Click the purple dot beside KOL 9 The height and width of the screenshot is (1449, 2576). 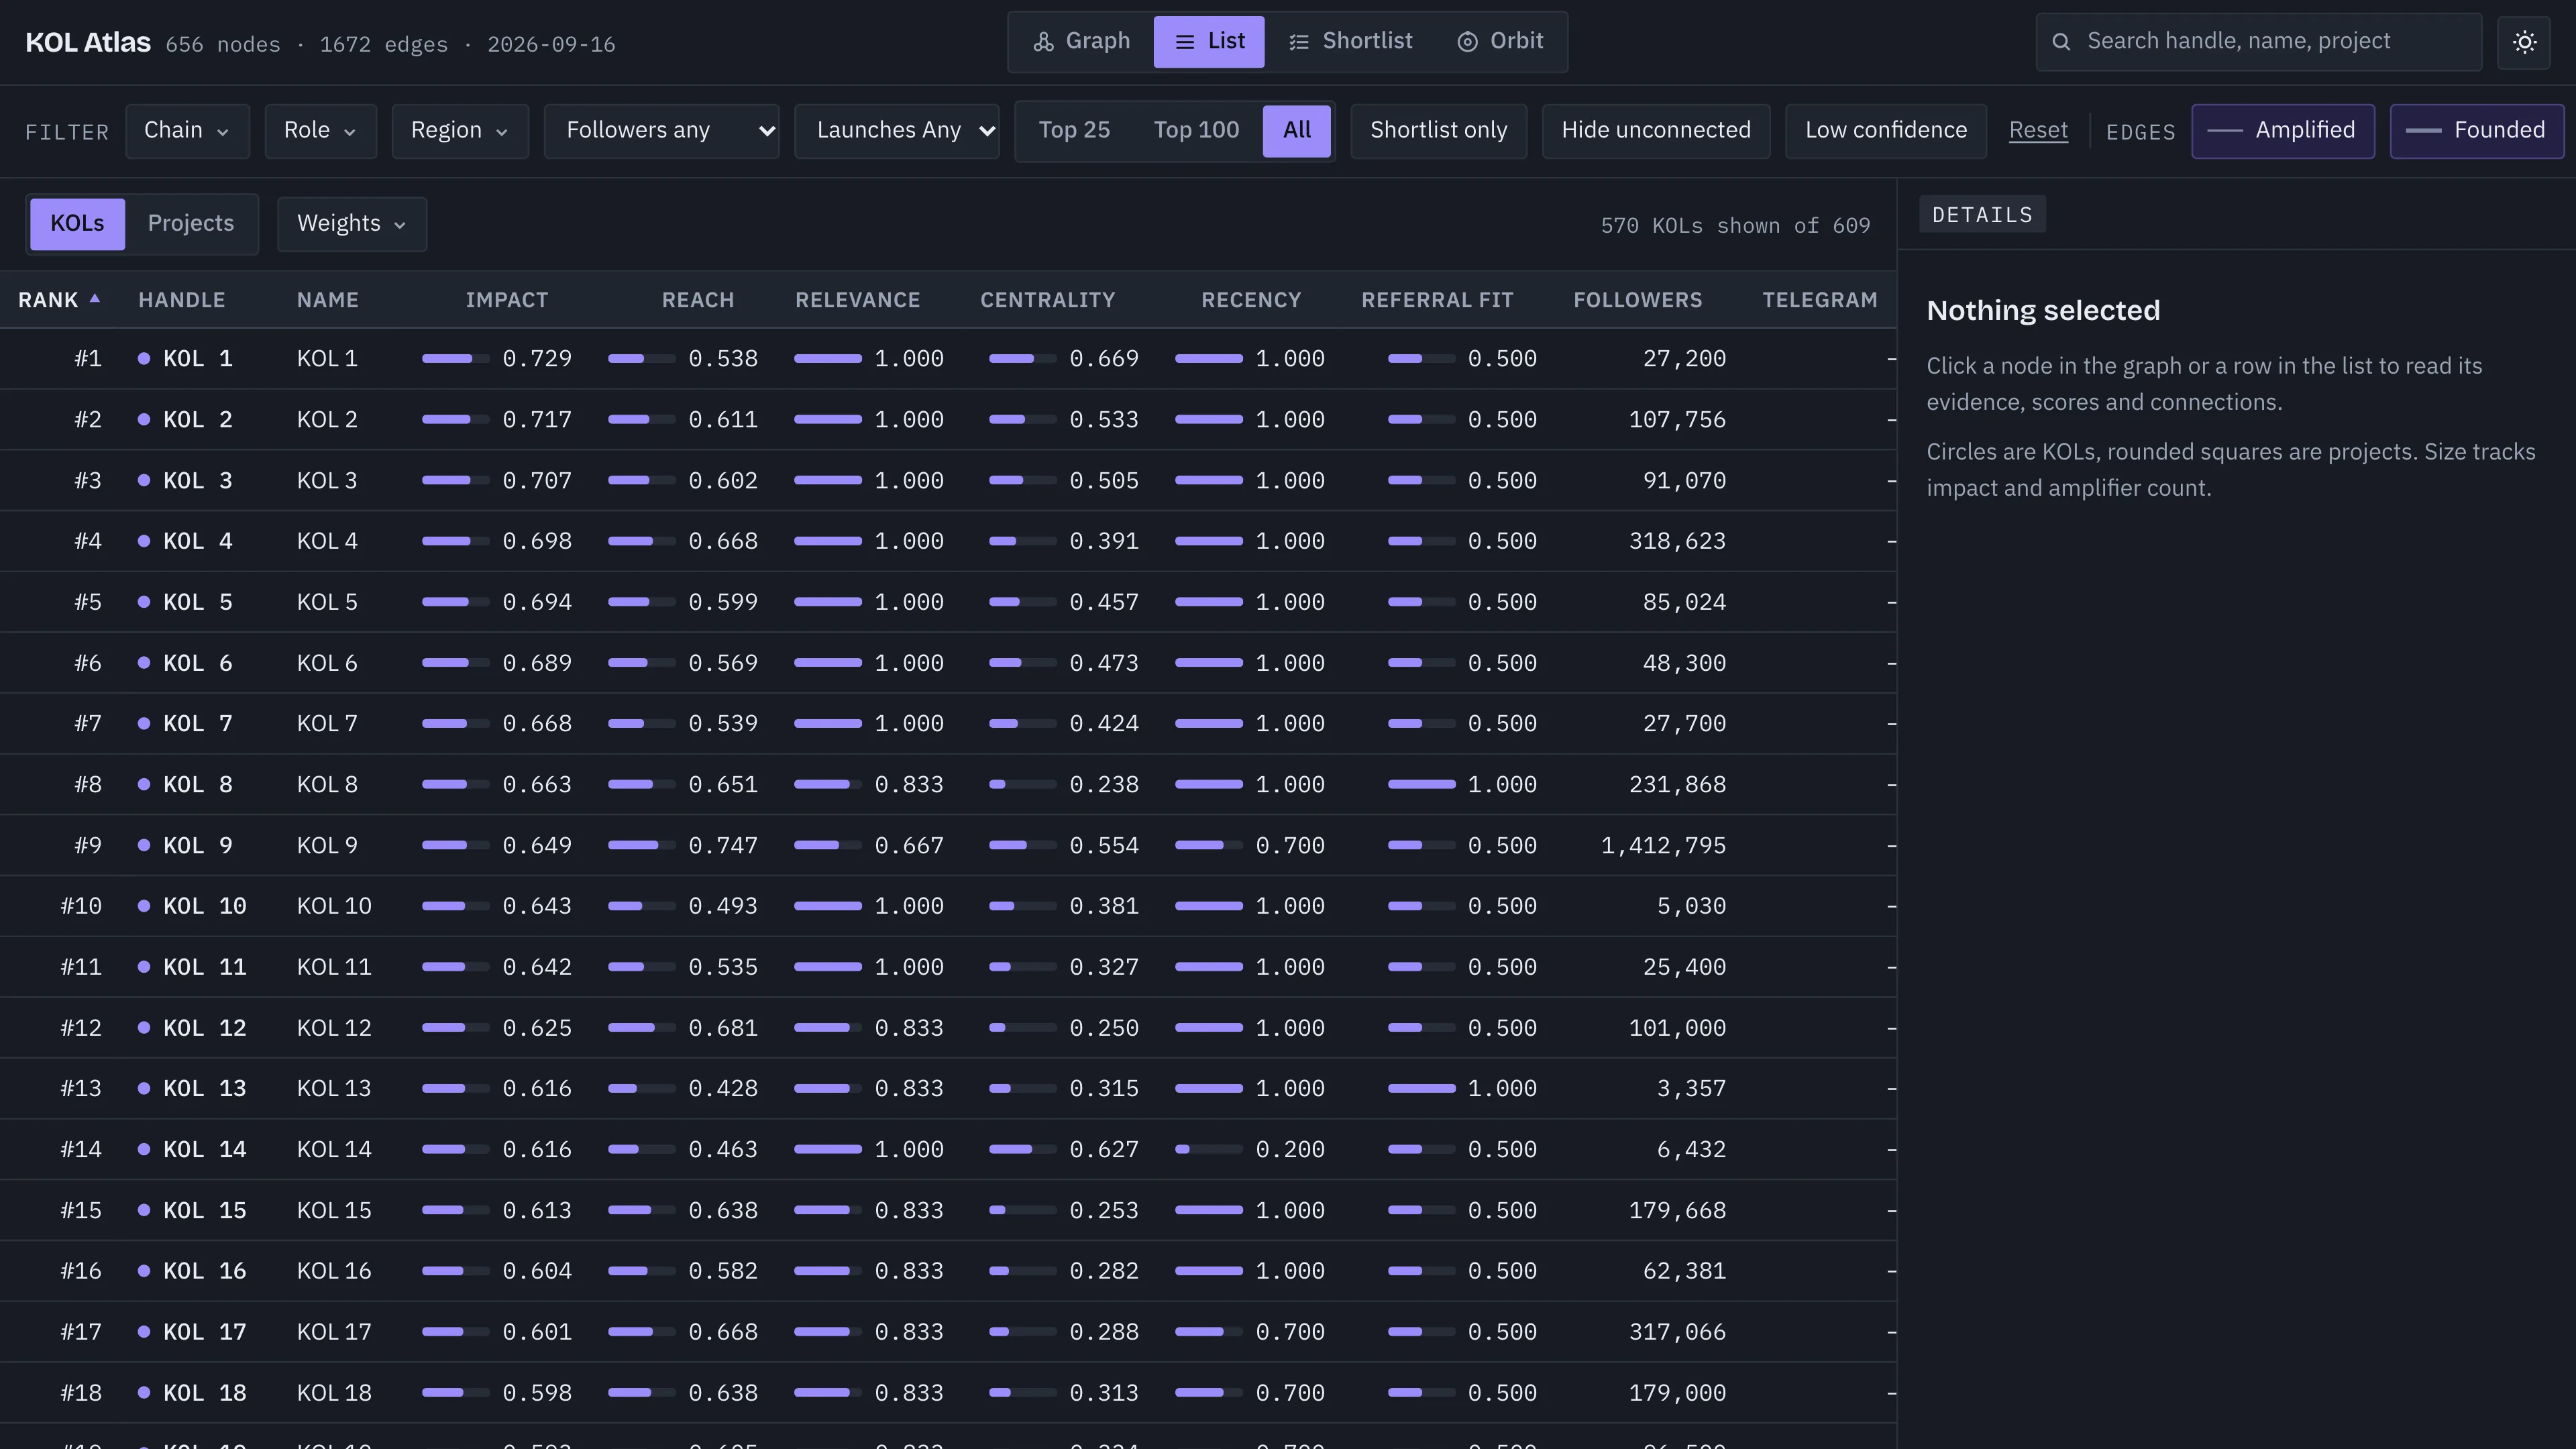pos(144,845)
